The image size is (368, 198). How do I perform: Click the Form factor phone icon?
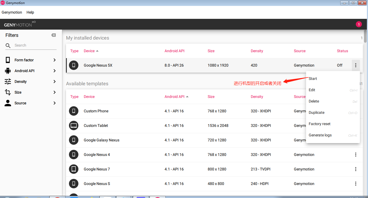click(8, 60)
